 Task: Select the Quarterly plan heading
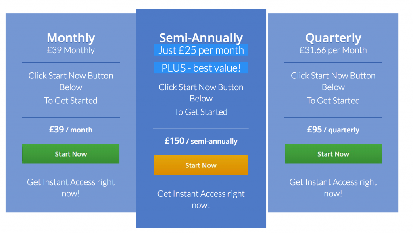333,38
